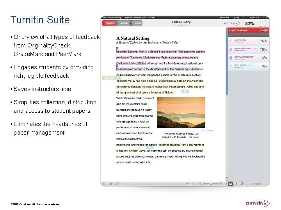The height and width of the screenshot is (210, 281).
Task: Toggle the first Match Overview view icon
Action: [262, 30]
